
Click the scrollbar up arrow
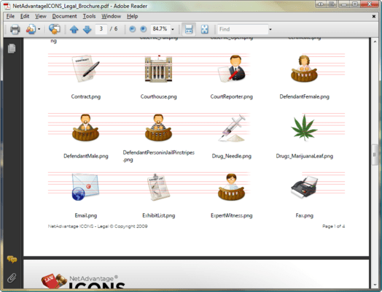pos(375,42)
